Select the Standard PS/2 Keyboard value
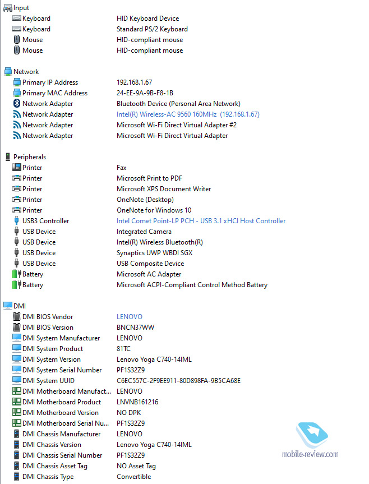 click(152, 29)
